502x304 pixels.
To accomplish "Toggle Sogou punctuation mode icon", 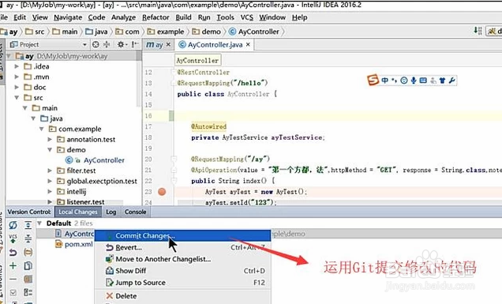I will (x=394, y=81).
